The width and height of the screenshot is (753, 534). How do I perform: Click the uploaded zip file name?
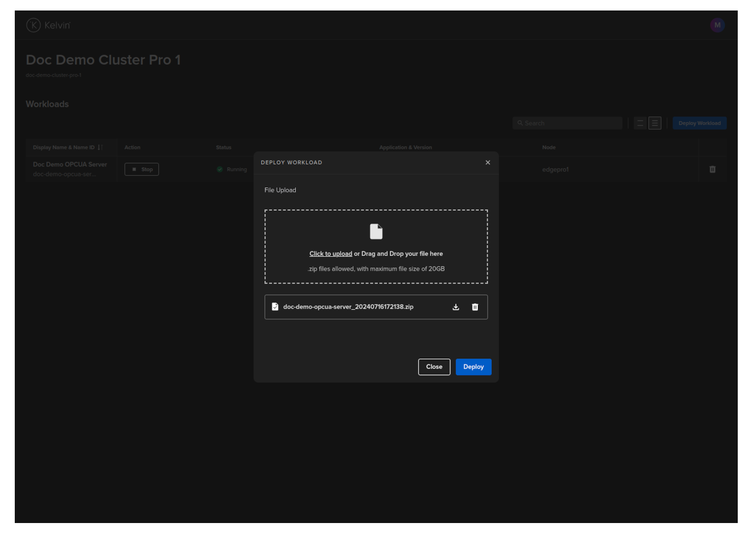348,307
